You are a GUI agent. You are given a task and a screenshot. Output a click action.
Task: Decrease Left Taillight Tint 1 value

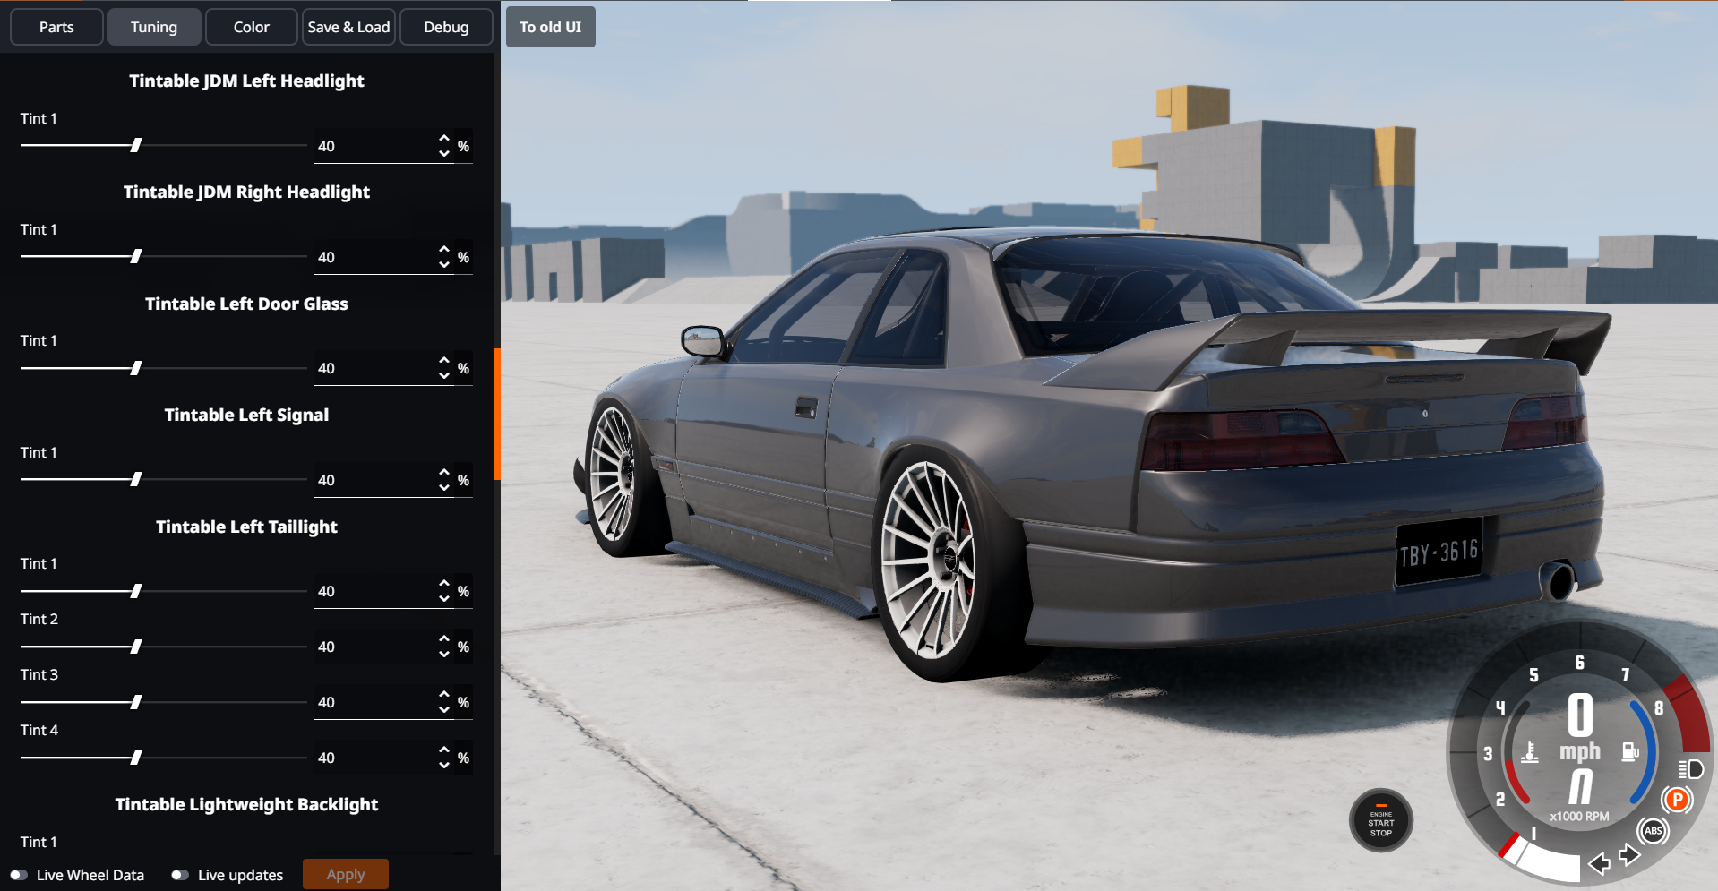444,598
